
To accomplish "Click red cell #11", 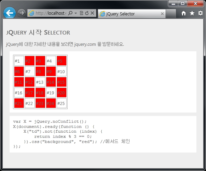I will click(x=19, y=82).
